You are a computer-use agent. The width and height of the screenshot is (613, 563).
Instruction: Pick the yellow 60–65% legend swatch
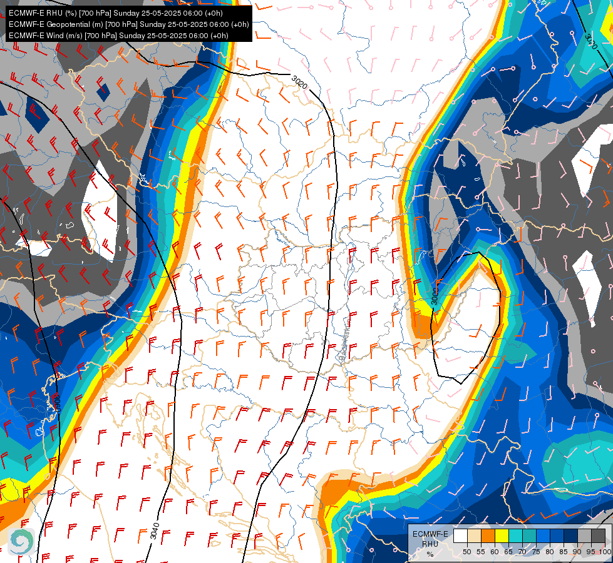(502, 536)
